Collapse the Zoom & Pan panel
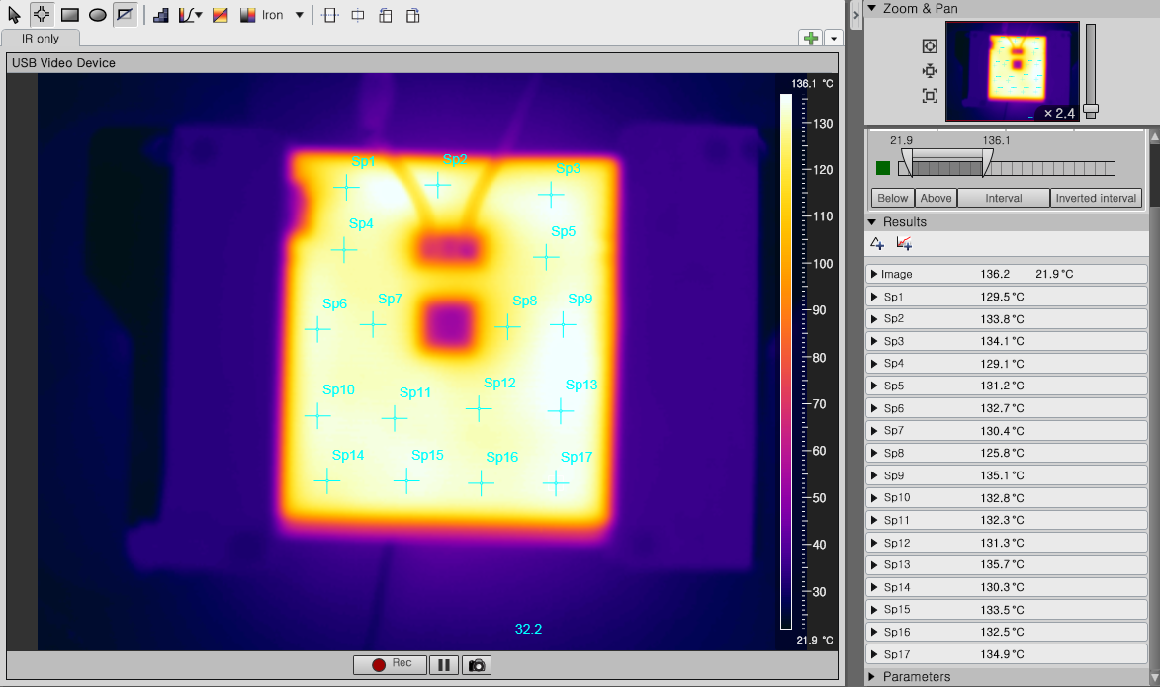Screen dimensions: 1160x687 coord(872,9)
